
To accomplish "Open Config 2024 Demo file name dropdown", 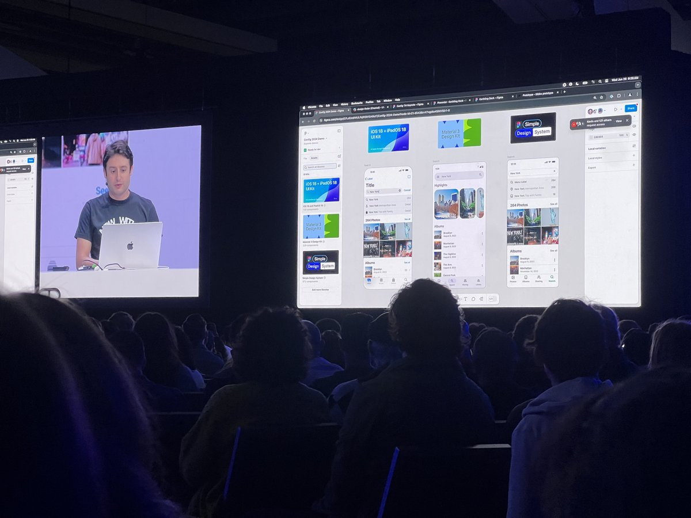I will click(316, 138).
